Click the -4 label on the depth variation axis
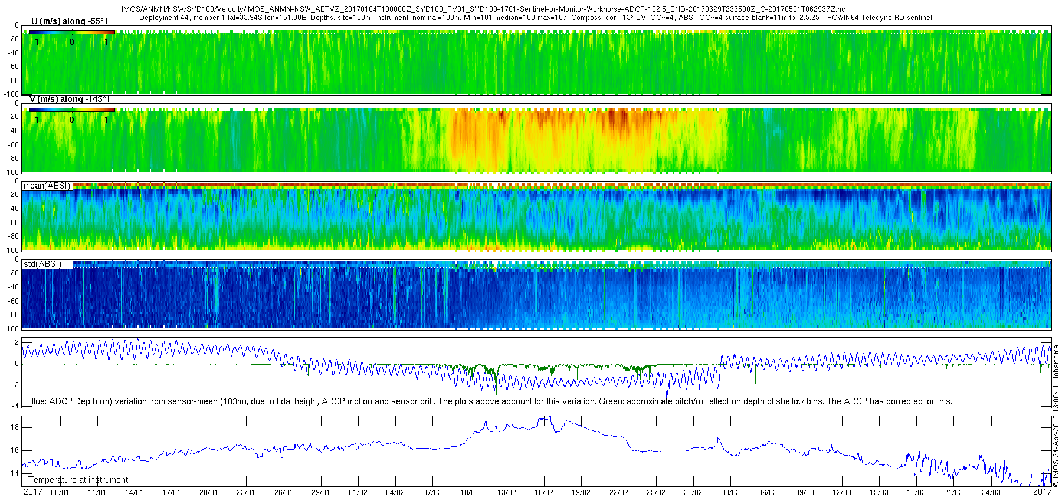The width and height of the screenshot is (1062, 501). pyautogui.click(x=16, y=406)
